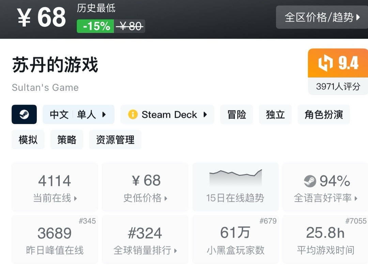Click the Steam icon beside 94% rating
The image size is (368, 270).
310,181
